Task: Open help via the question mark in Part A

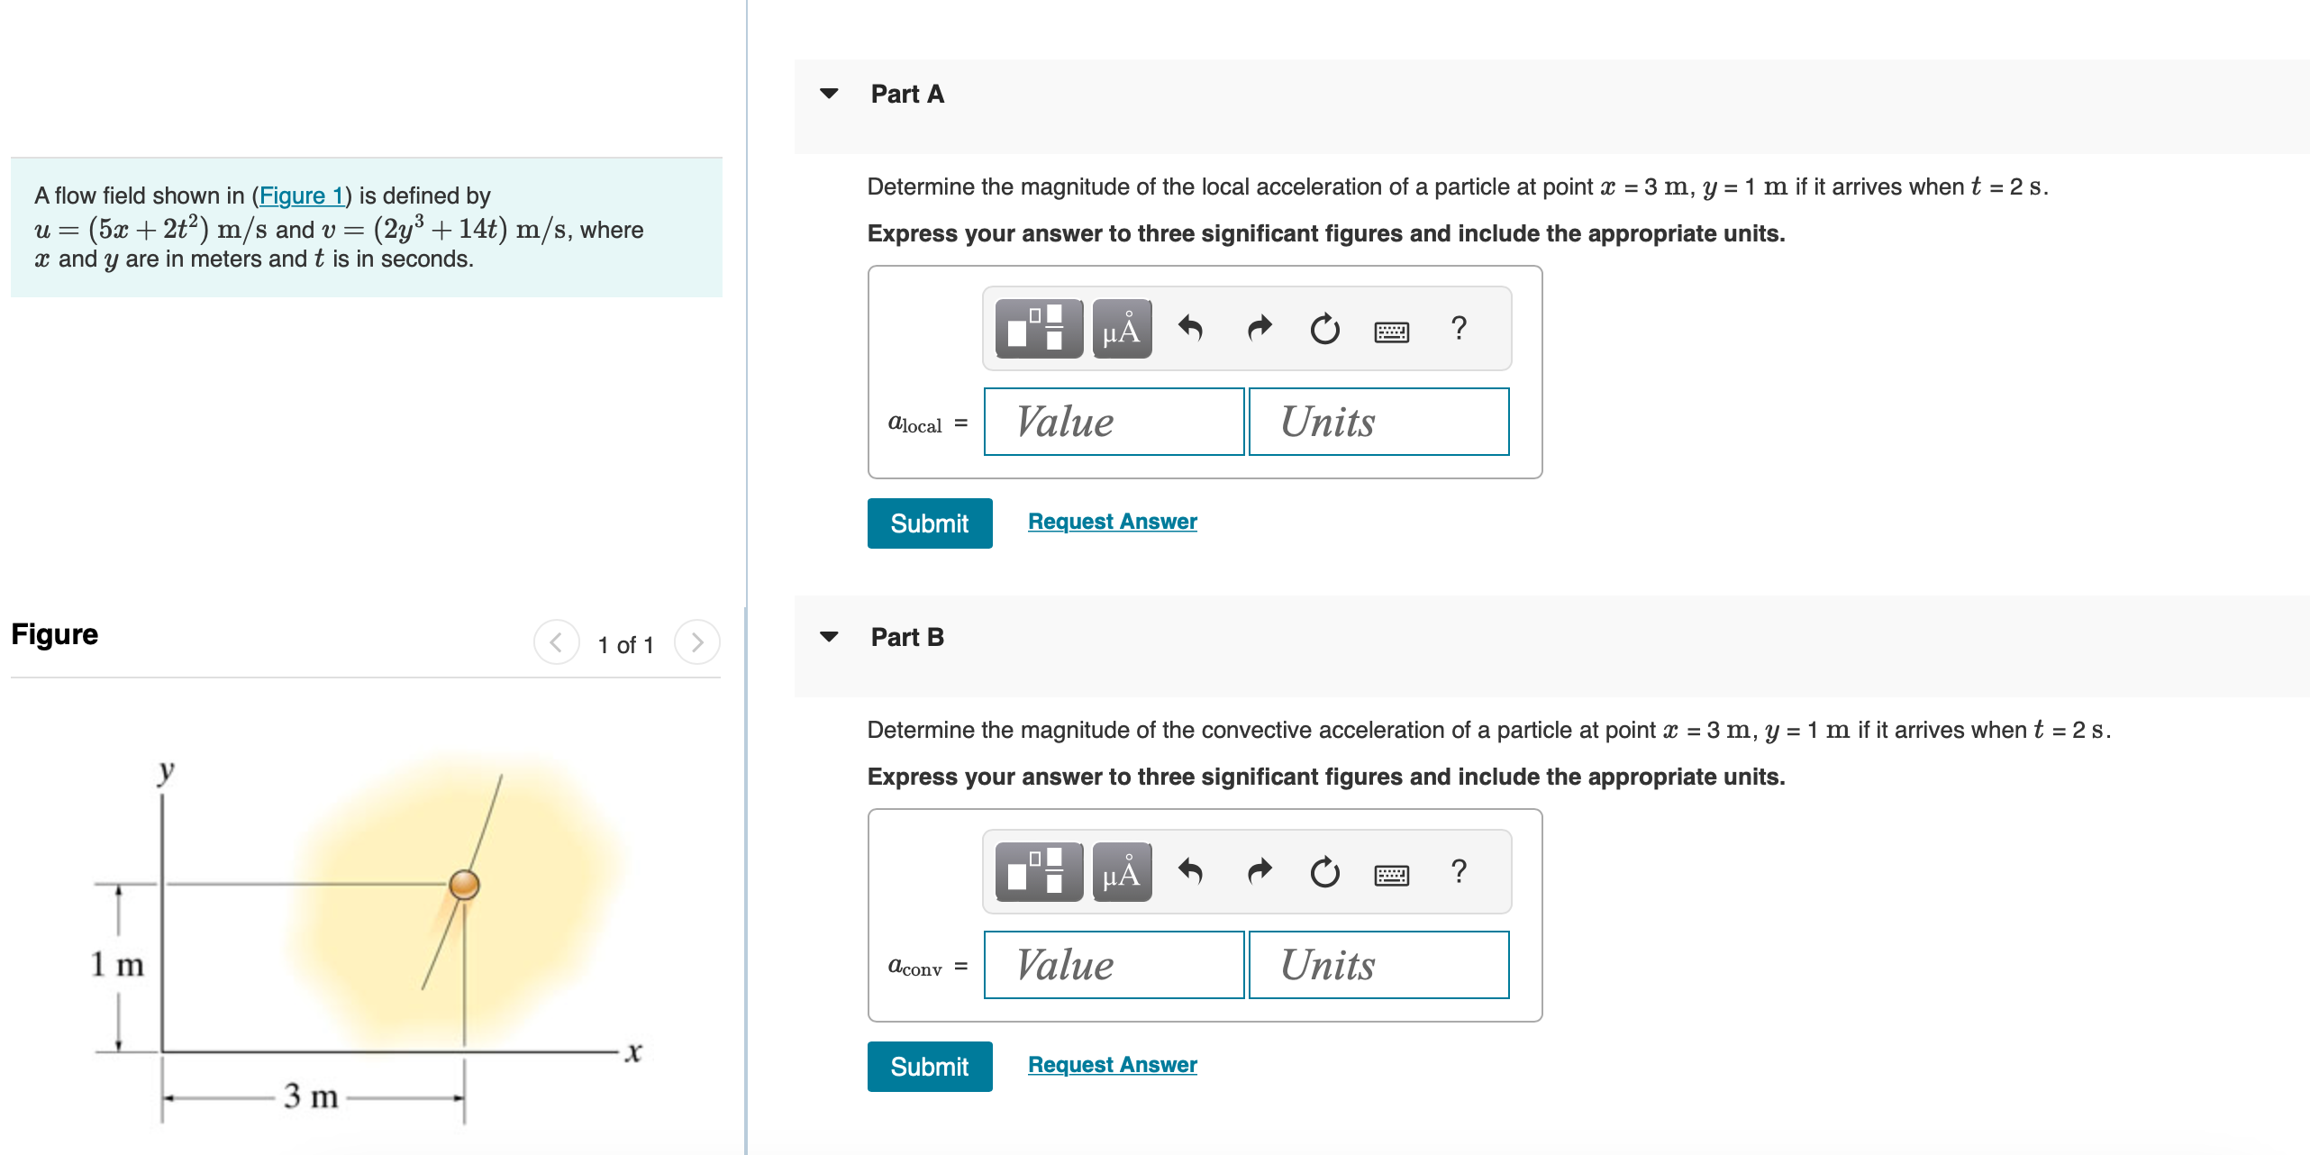Action: point(1459,329)
